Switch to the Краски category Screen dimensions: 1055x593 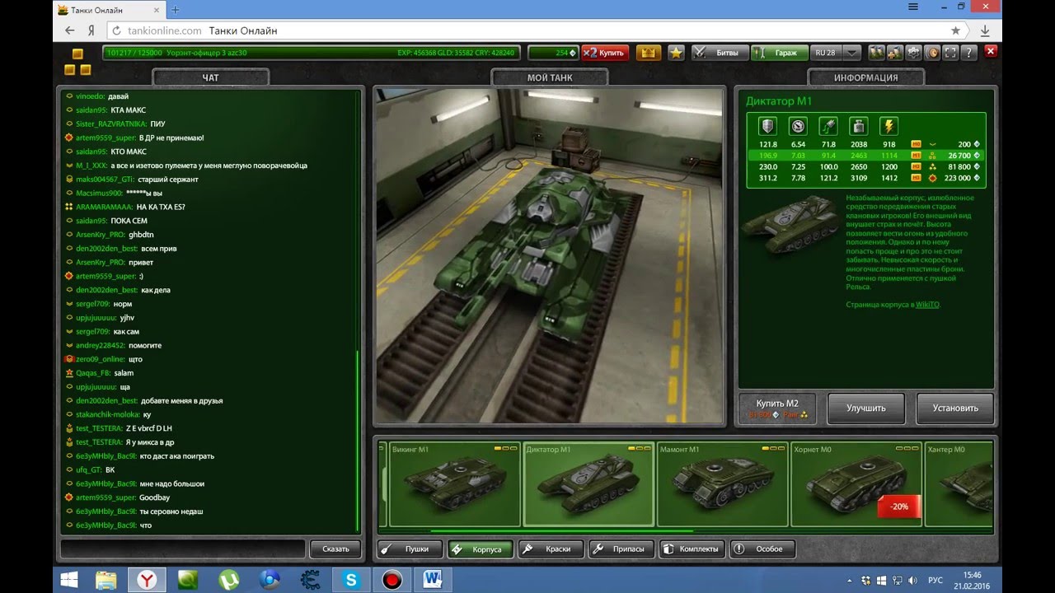tap(551, 549)
